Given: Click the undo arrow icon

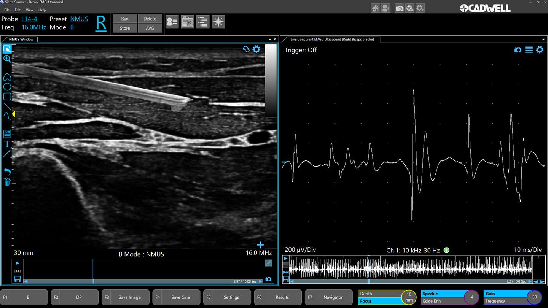Looking at the screenshot, I should (x=7, y=172).
